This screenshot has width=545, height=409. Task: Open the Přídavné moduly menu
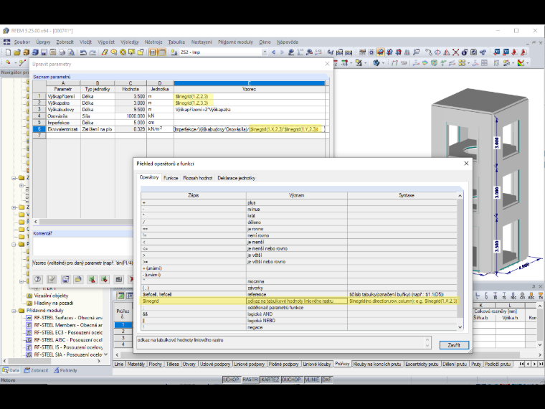(235, 42)
